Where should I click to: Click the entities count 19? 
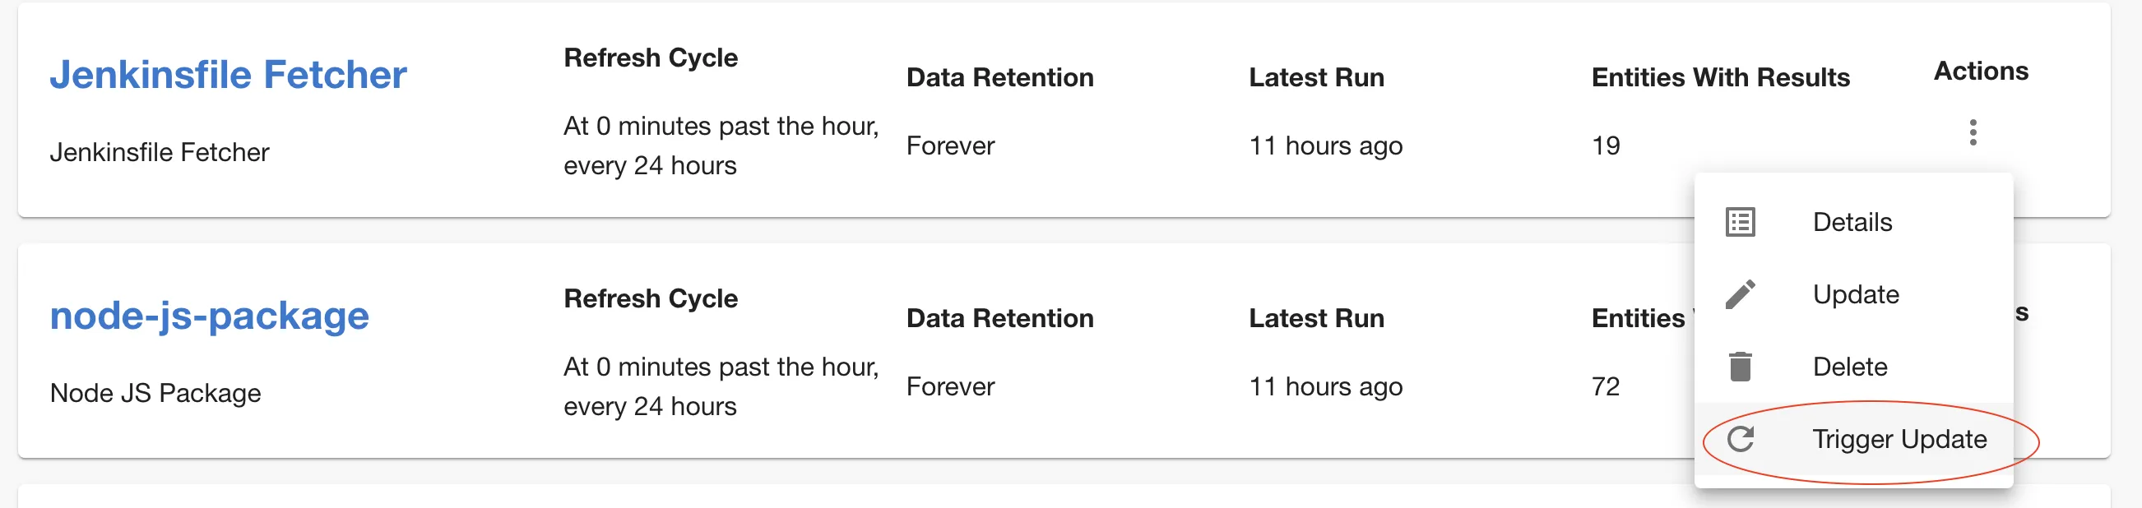1606,146
